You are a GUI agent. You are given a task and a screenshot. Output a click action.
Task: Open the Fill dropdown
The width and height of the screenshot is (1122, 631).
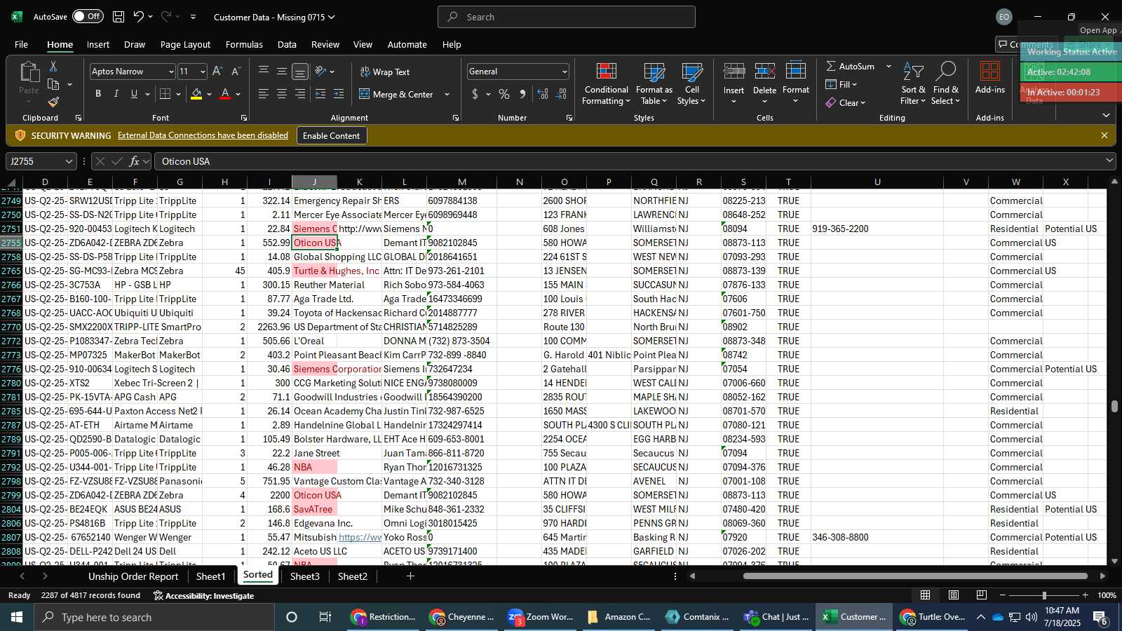coord(841,85)
